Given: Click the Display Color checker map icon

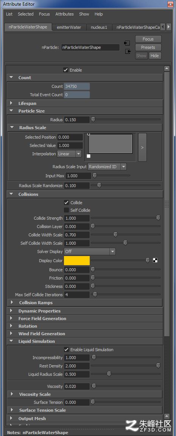Looking at the screenshot, I should click(x=155, y=261).
